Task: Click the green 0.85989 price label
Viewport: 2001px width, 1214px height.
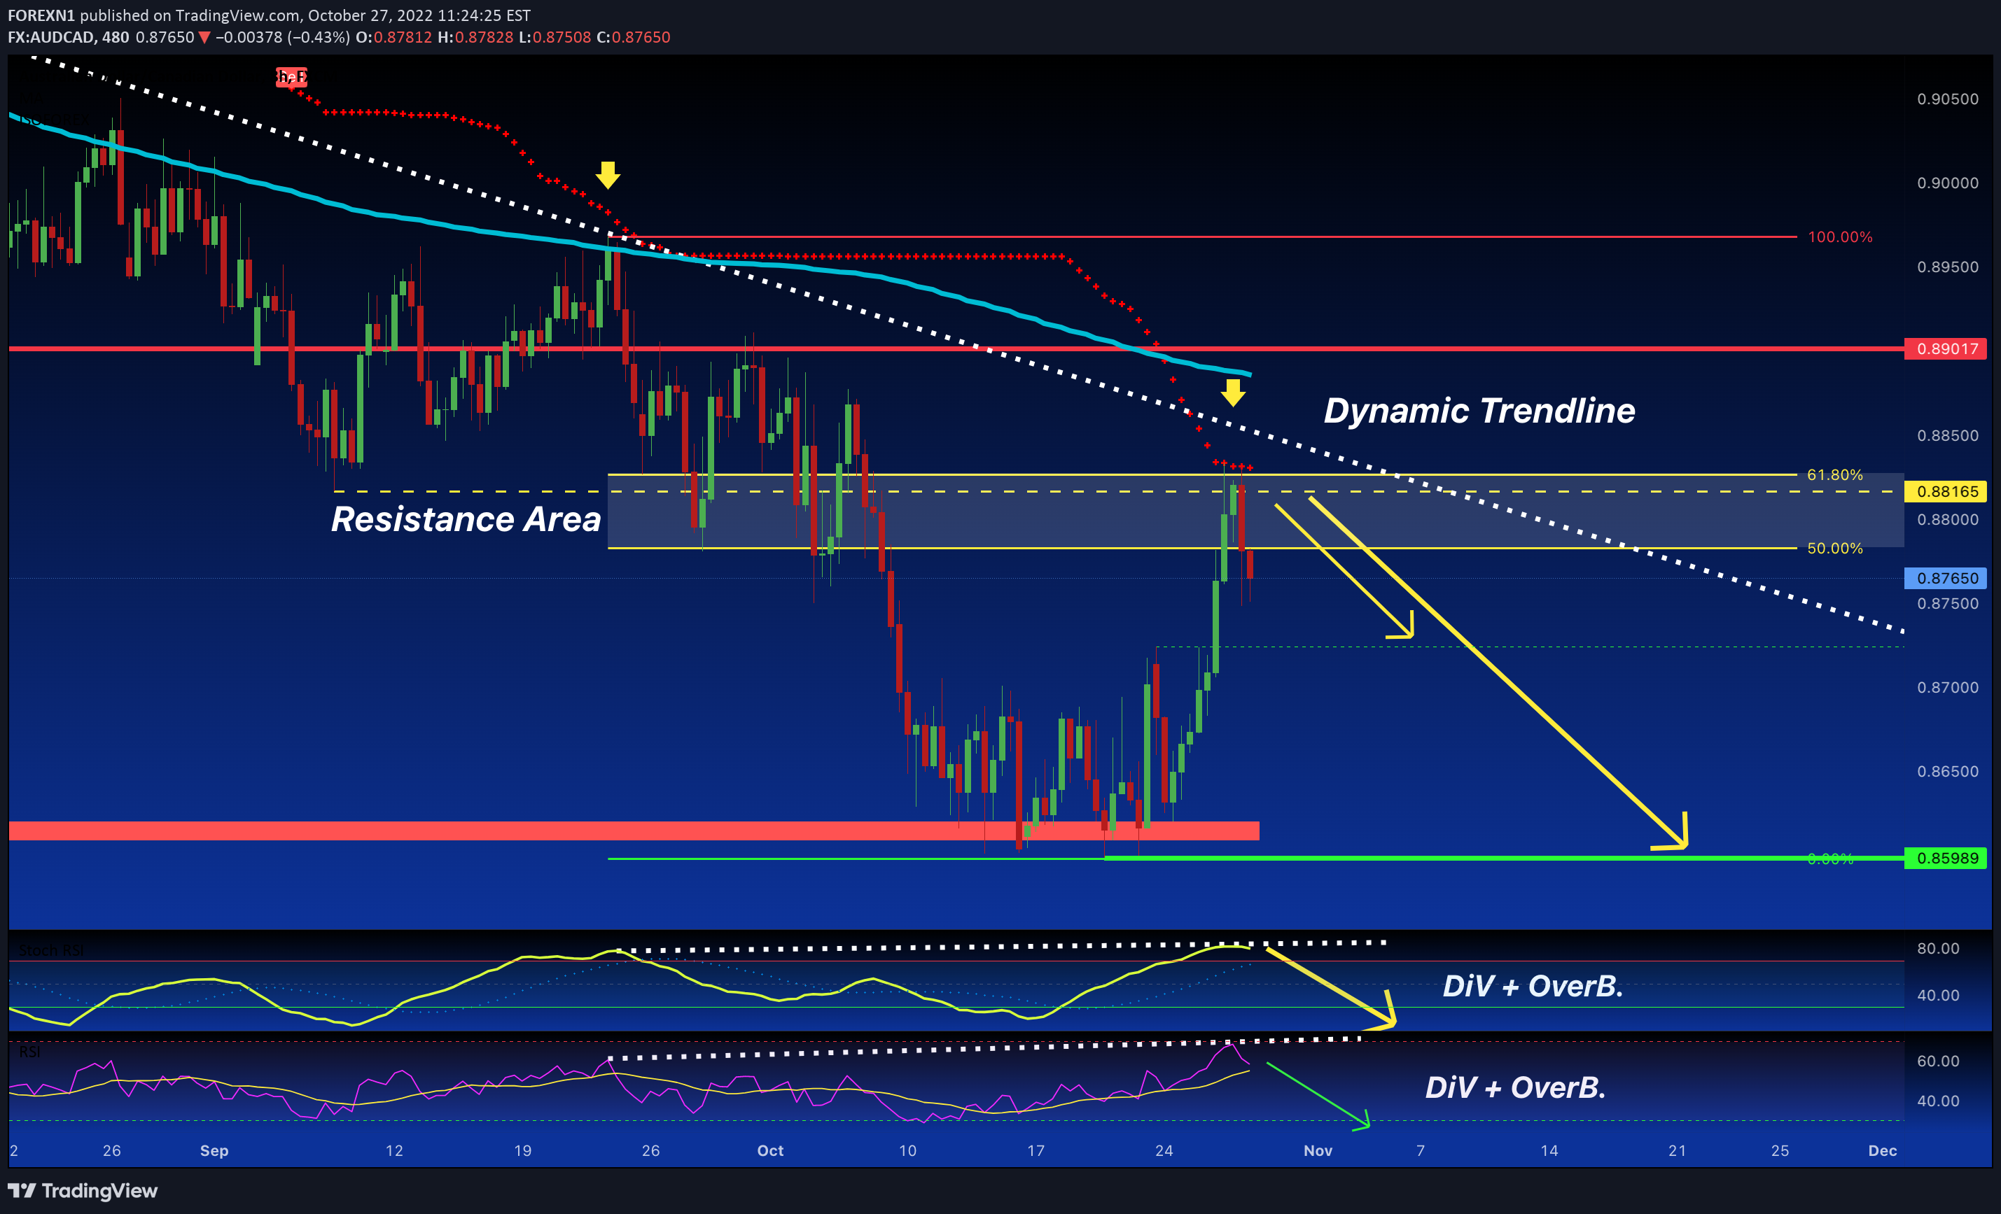Action: coord(1946,858)
